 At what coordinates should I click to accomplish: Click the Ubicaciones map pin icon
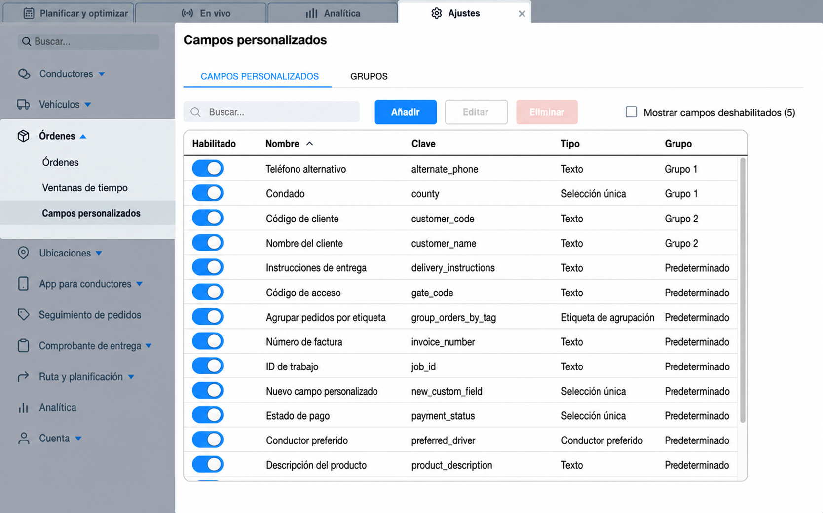(23, 253)
